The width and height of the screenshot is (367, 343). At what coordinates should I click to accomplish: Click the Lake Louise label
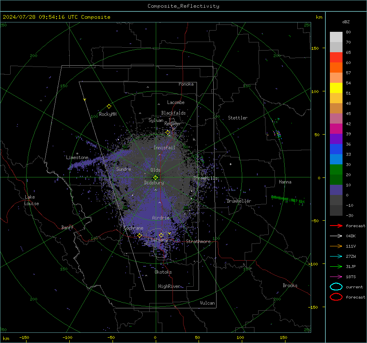click(31, 200)
